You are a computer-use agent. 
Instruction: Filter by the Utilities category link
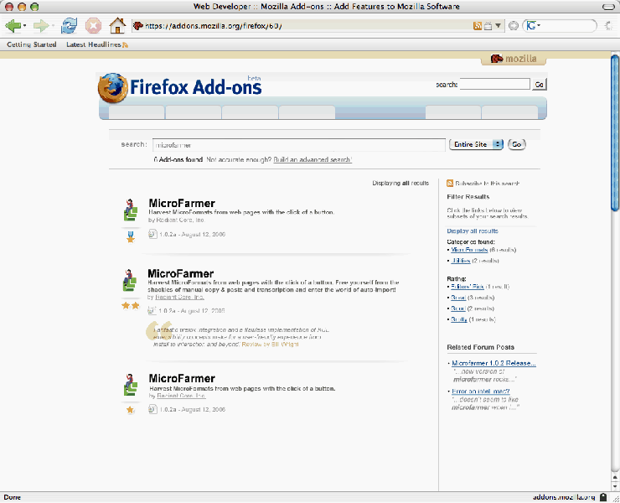tap(461, 261)
